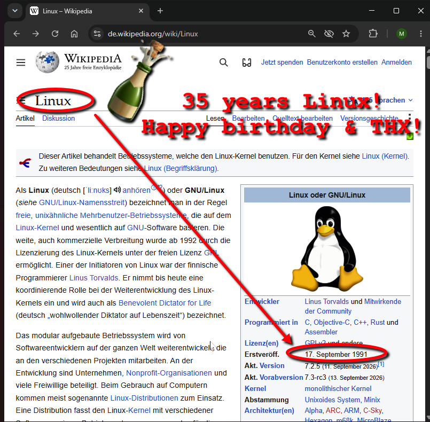Open the Linus Torvalds link in the intro
Viewport: 430px width, 422px height.
(94, 278)
